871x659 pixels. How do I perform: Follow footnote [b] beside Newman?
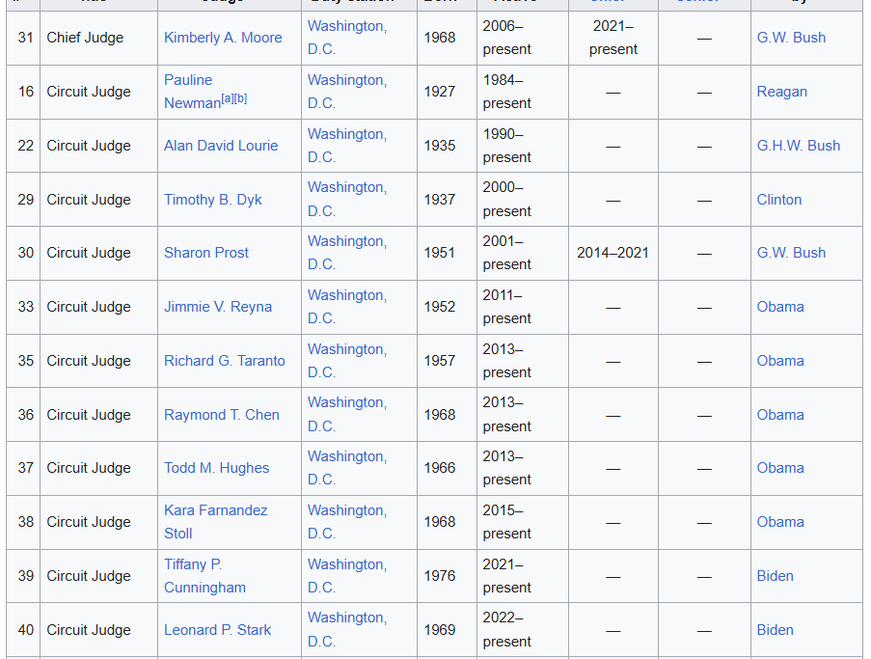pyautogui.click(x=240, y=99)
